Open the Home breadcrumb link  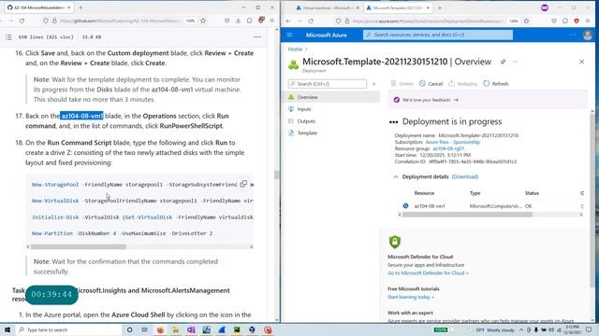pos(295,49)
